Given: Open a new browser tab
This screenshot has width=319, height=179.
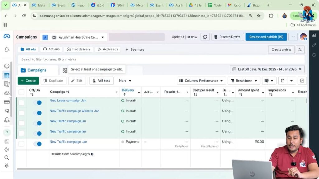Looking at the screenshot, I should click(268, 5).
